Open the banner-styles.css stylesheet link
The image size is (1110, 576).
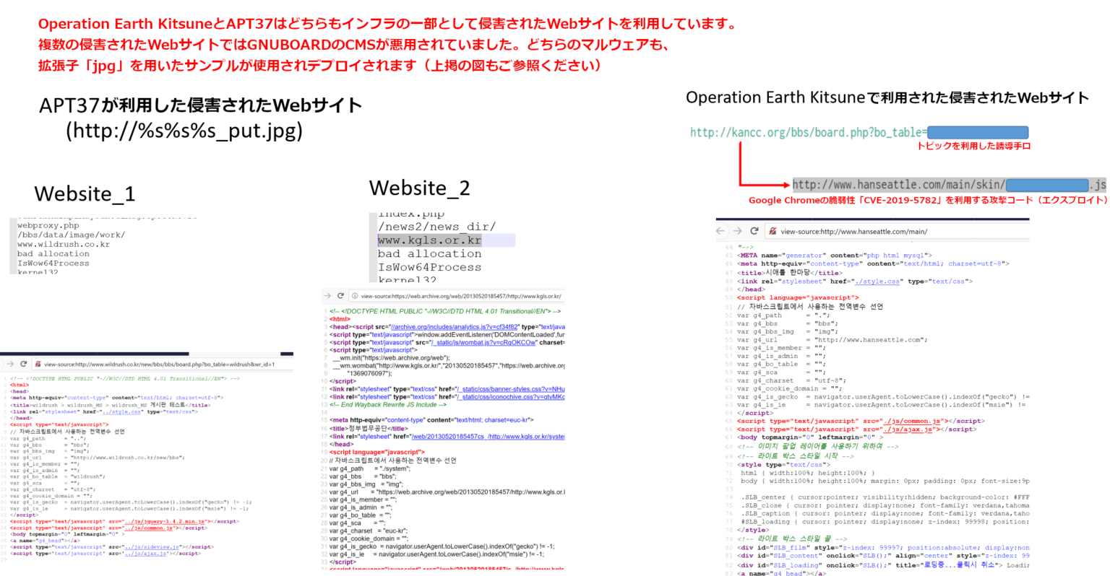(x=510, y=389)
